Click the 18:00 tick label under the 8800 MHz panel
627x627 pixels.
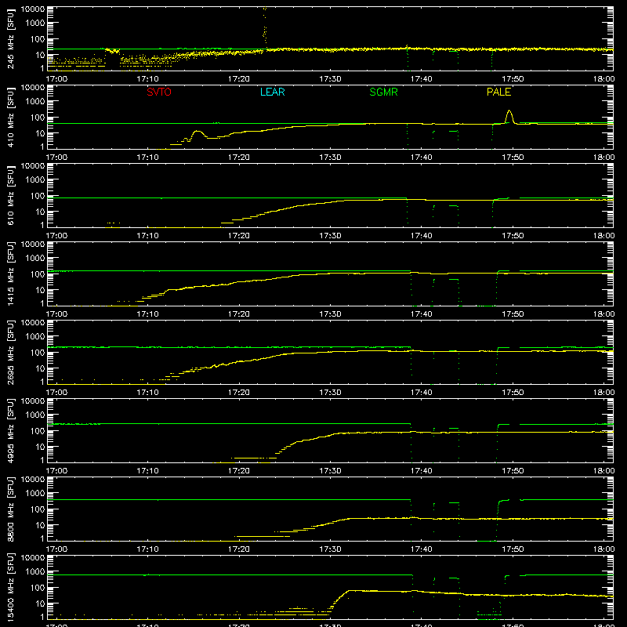[603, 549]
